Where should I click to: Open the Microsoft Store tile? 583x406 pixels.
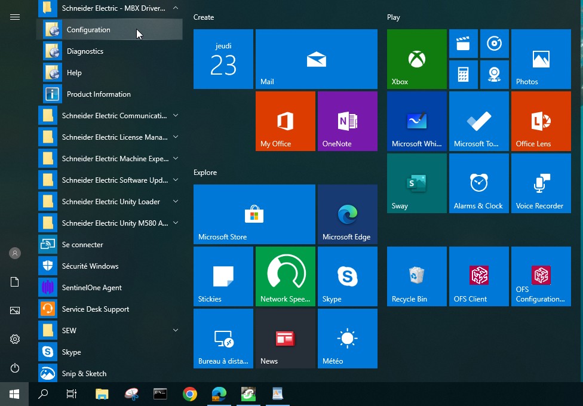click(x=254, y=214)
